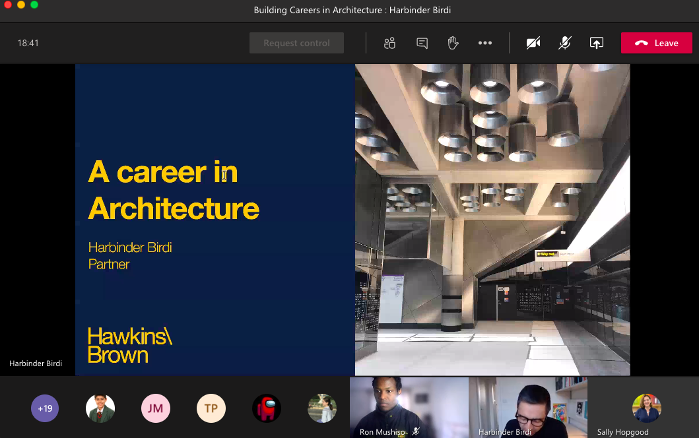Select the JM participant avatar
Image resolution: width=699 pixels, height=438 pixels.
(156, 408)
